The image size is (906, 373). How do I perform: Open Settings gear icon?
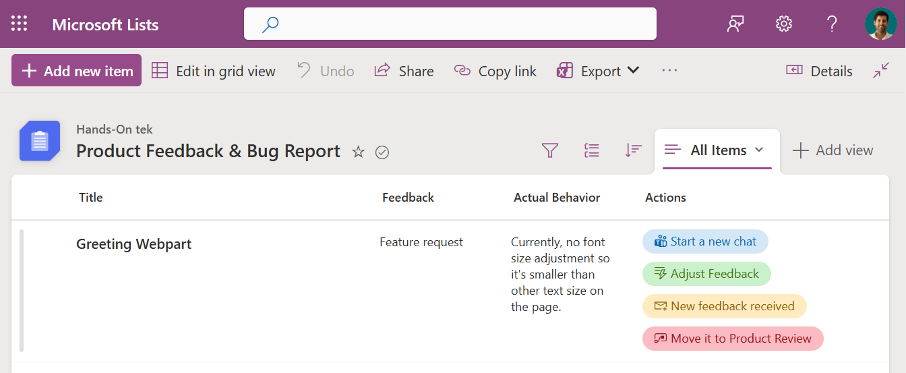[x=783, y=24]
